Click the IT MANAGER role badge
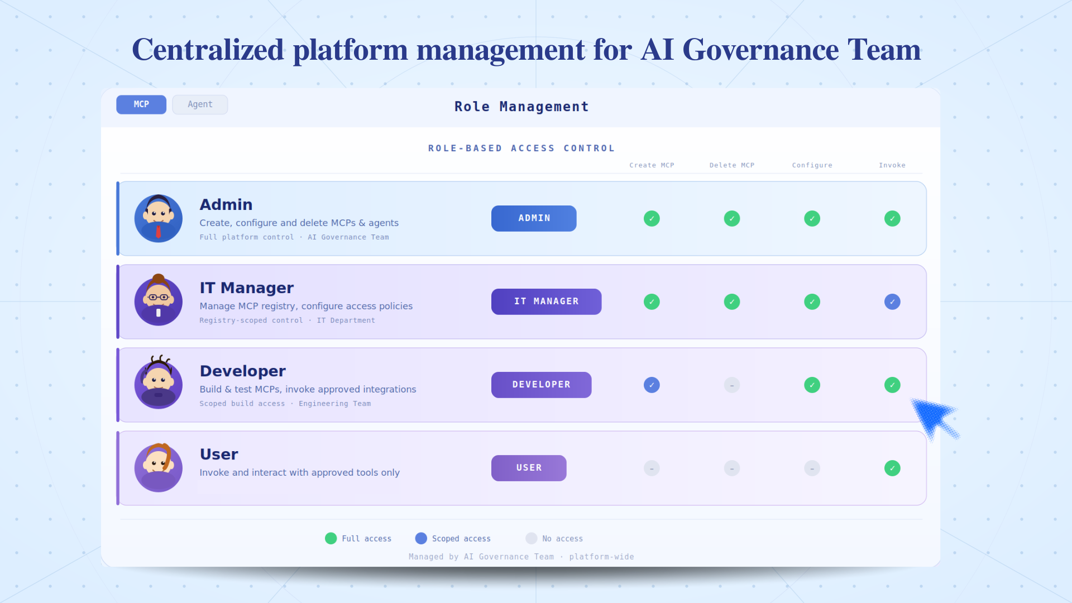Screen dimensions: 1072x603 (x=546, y=301)
